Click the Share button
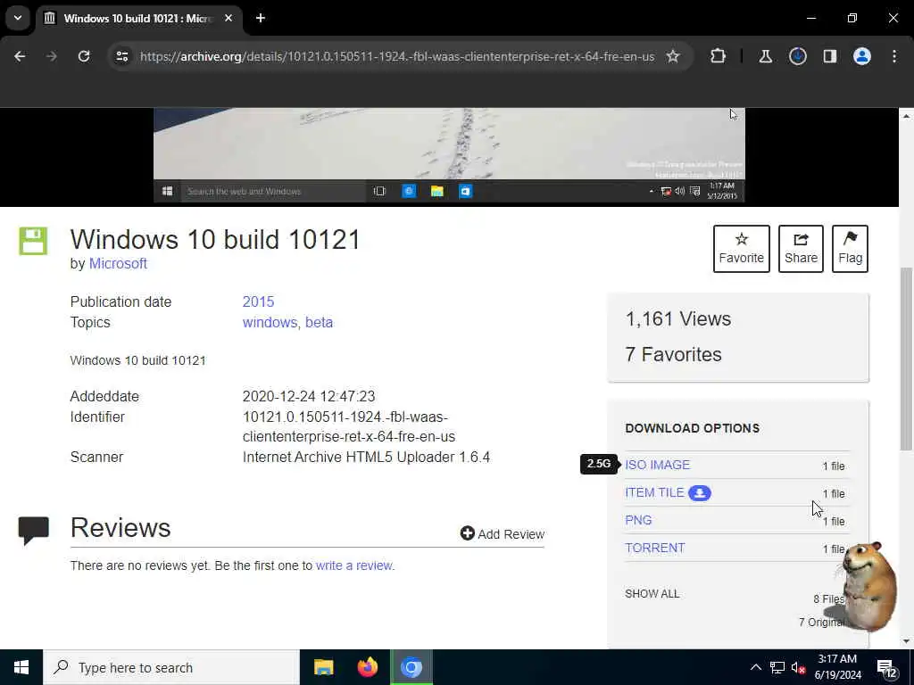 [x=801, y=249]
